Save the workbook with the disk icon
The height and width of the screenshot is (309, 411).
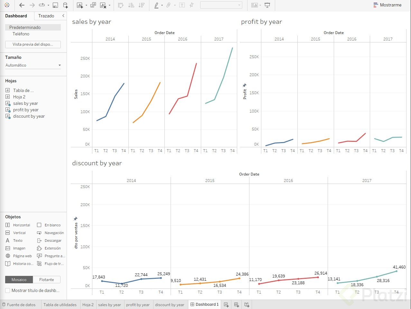point(55,5)
